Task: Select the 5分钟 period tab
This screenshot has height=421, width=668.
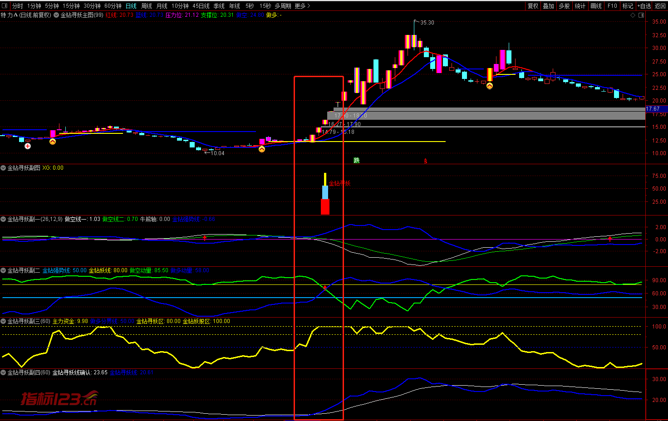Action: point(52,6)
